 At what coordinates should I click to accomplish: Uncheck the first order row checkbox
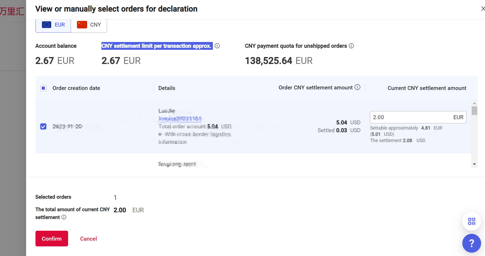pyautogui.click(x=43, y=126)
